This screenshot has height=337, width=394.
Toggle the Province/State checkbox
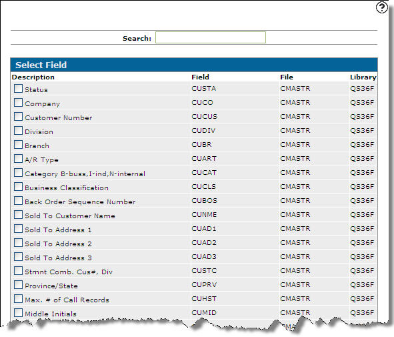[x=18, y=285]
